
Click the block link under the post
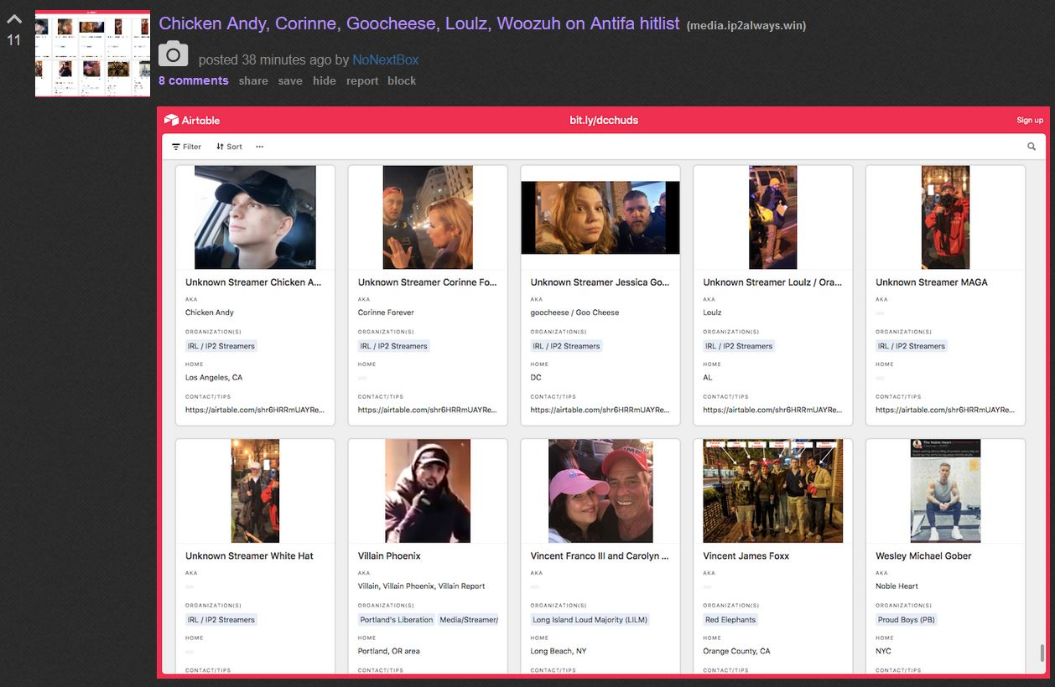pos(402,80)
